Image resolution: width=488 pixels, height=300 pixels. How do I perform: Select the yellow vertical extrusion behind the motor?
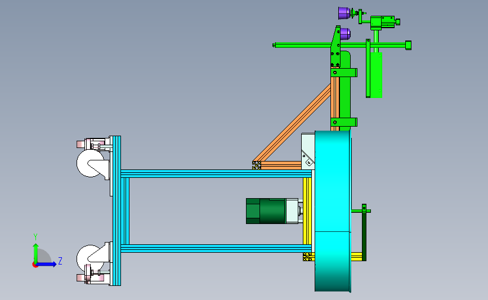[x=307, y=211]
